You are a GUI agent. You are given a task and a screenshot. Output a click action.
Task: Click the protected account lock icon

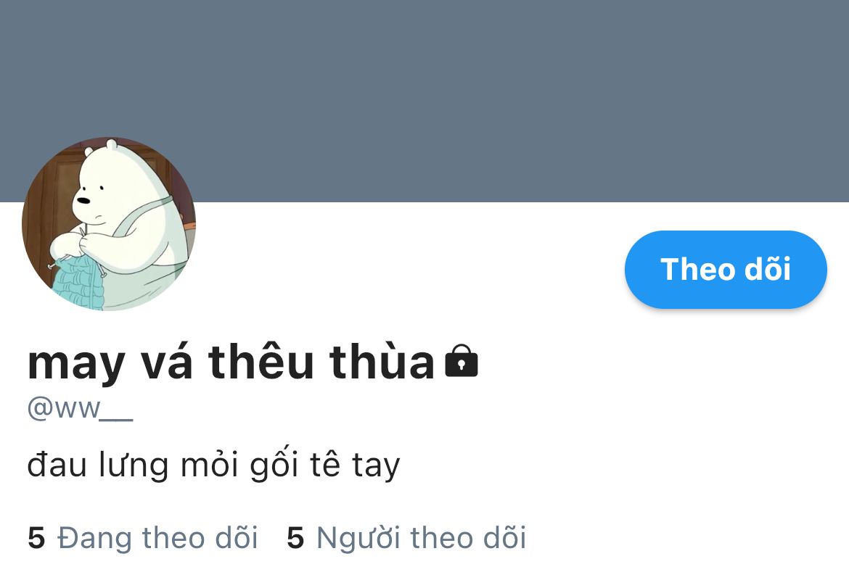(462, 361)
